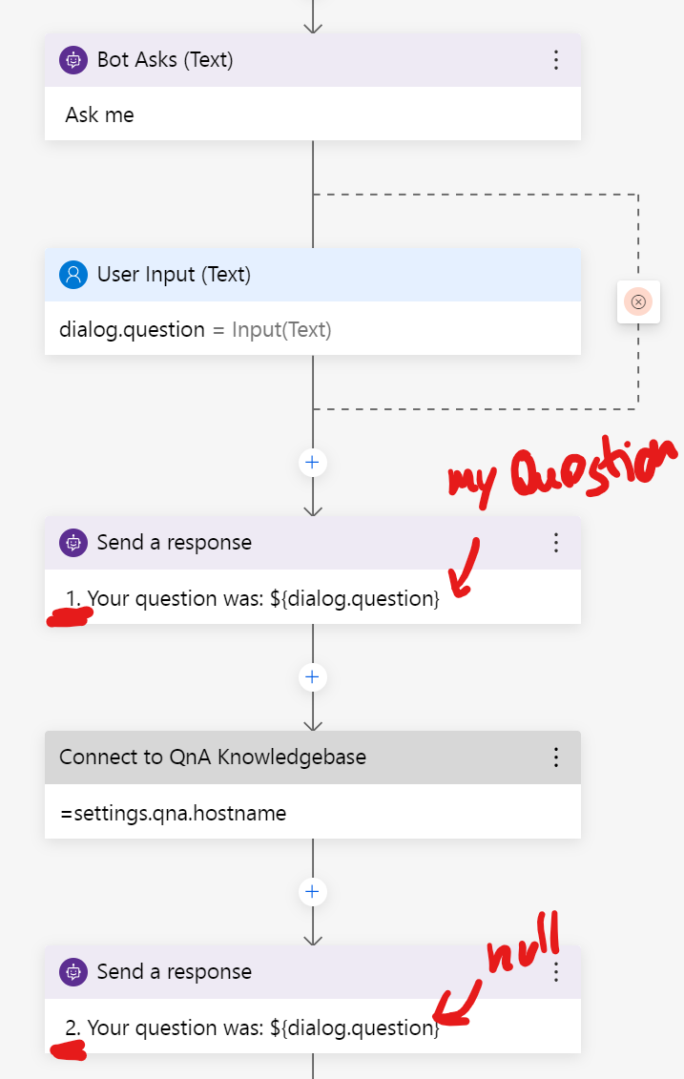The image size is (684, 1079).
Task: Click bot icon on second Send a response
Action: tap(73, 972)
